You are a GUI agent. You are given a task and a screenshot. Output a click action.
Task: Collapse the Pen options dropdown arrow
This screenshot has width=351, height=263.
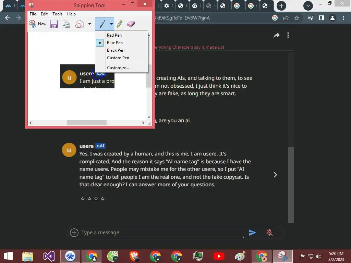coord(111,24)
